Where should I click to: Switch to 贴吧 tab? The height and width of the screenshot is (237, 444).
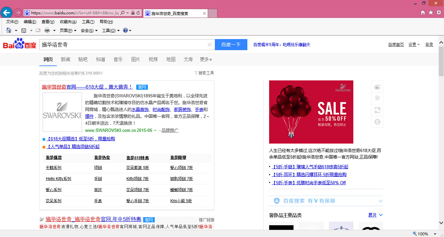click(83, 59)
